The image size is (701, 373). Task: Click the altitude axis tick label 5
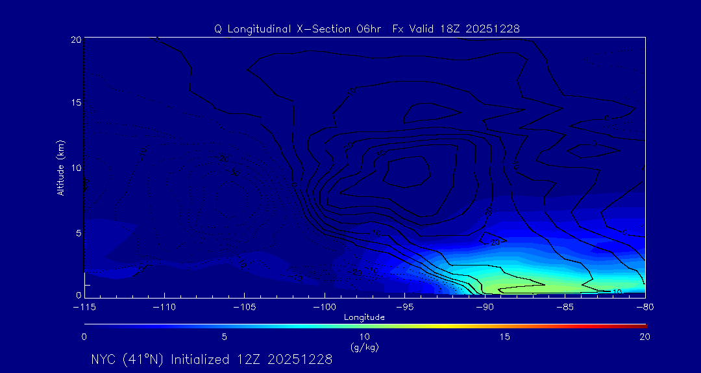(x=79, y=232)
